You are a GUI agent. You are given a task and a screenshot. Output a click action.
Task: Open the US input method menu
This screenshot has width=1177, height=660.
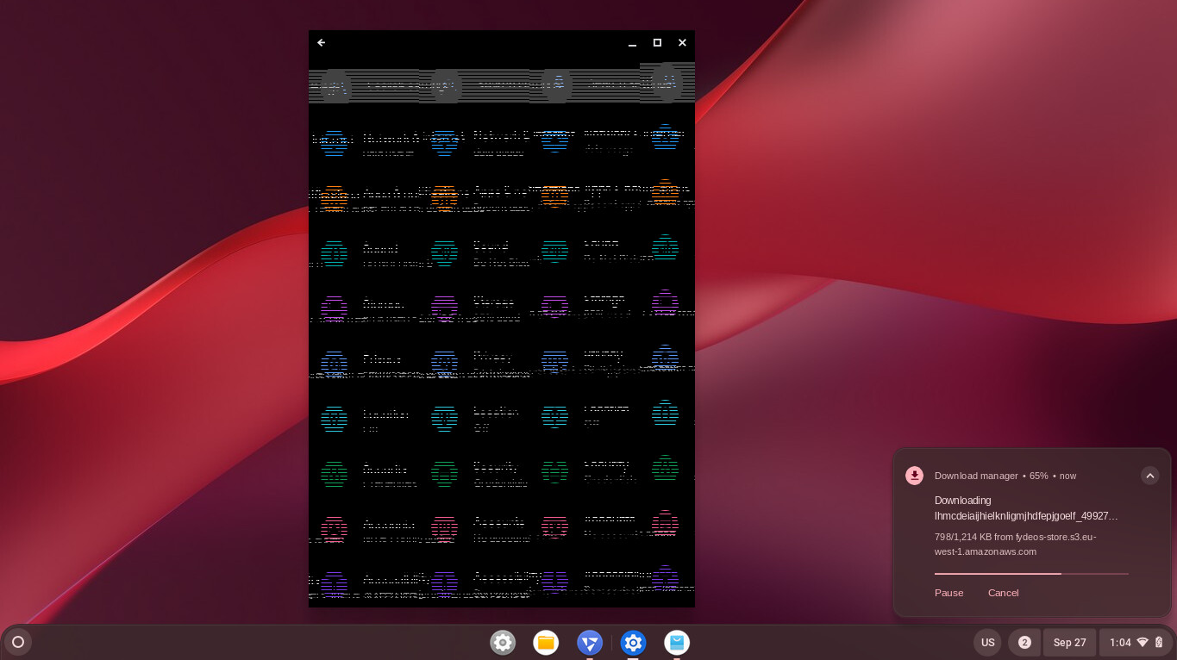tap(987, 642)
